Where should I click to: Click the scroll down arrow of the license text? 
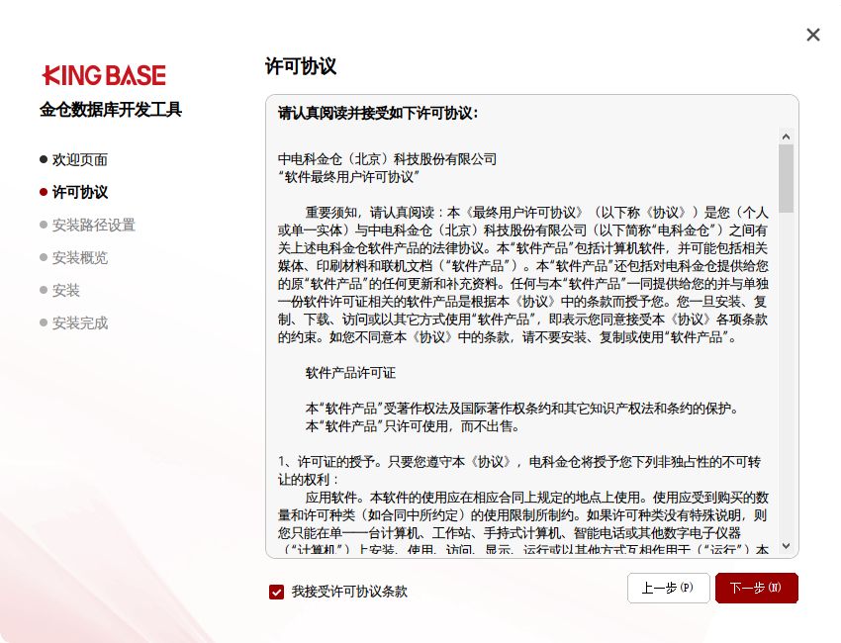coord(786,546)
